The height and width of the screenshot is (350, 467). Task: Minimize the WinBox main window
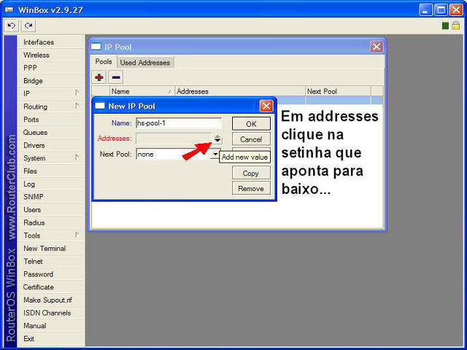[x=426, y=9]
